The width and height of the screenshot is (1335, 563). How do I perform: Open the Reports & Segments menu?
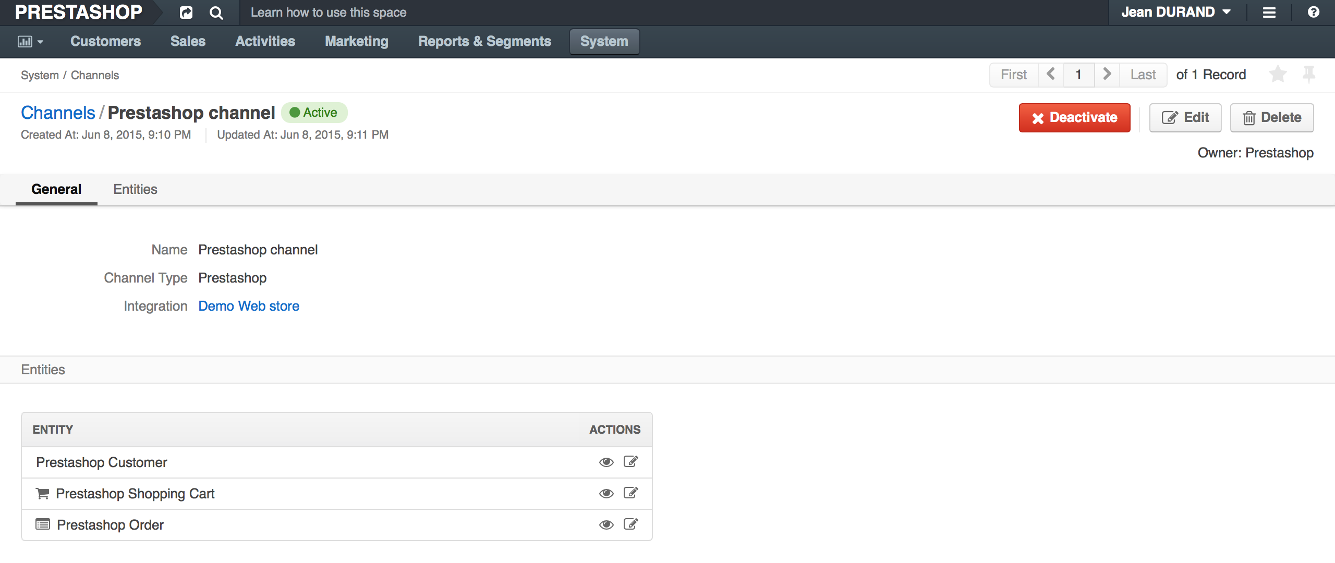[x=484, y=41]
